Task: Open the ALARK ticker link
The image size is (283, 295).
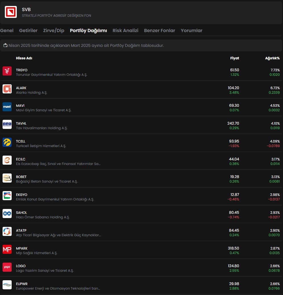Action: [21, 88]
